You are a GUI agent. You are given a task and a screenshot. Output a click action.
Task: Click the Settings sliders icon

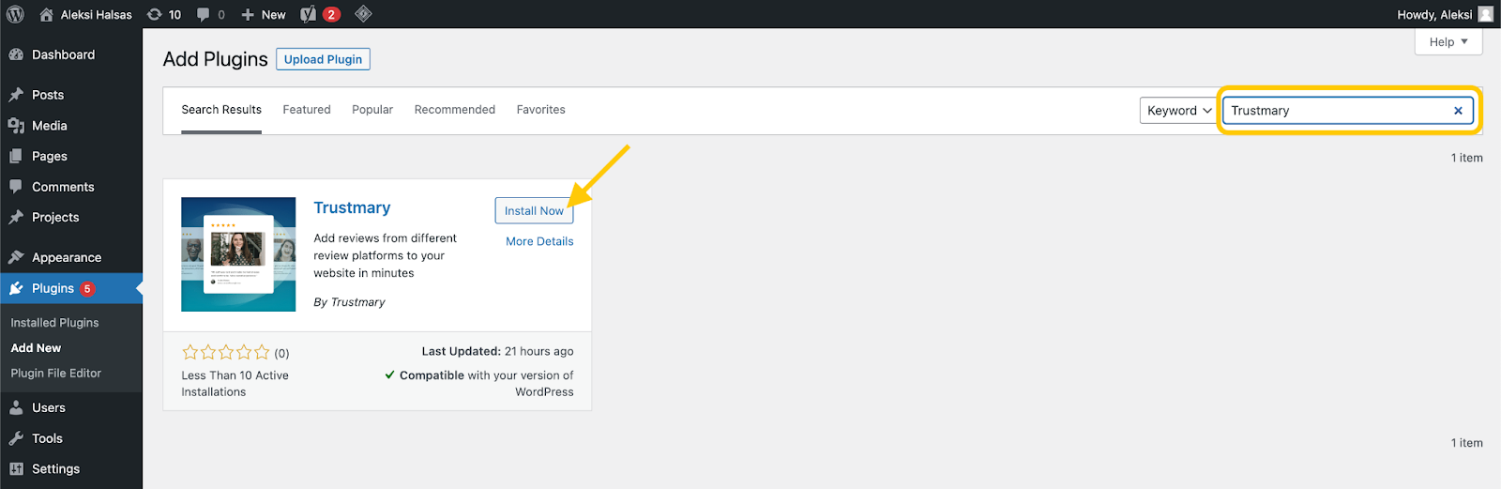tap(16, 468)
